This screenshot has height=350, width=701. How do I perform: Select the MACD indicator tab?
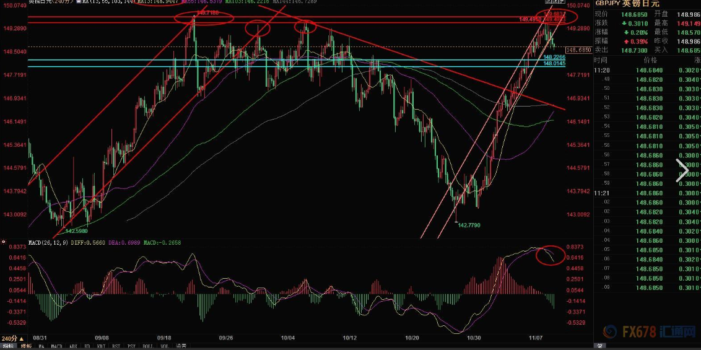tap(57, 346)
